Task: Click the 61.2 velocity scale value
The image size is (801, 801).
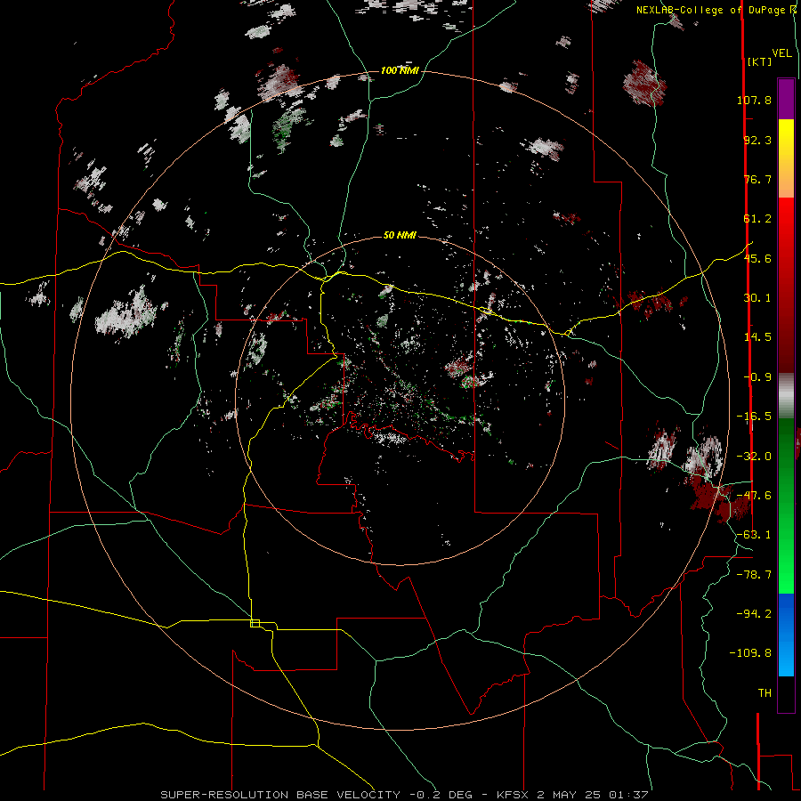Action: 757,219
